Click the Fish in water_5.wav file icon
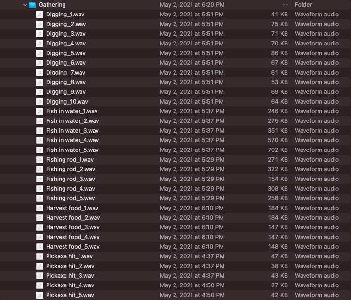 (x=40, y=150)
